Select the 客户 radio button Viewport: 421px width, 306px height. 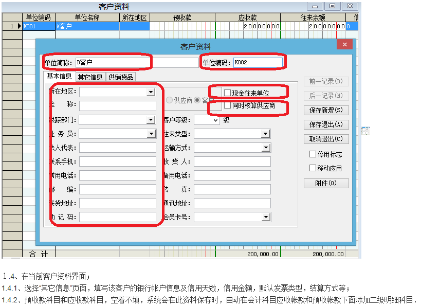coord(197,100)
